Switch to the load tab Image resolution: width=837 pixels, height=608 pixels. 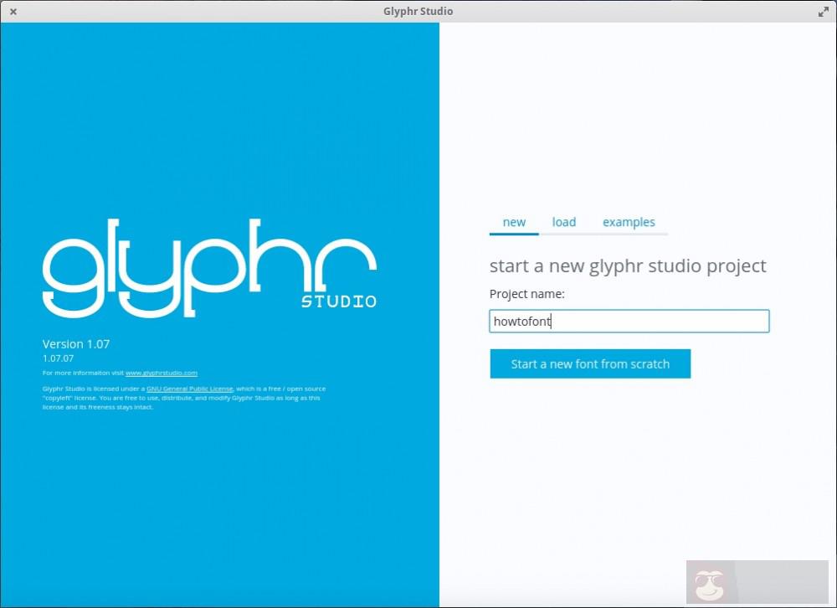point(563,222)
